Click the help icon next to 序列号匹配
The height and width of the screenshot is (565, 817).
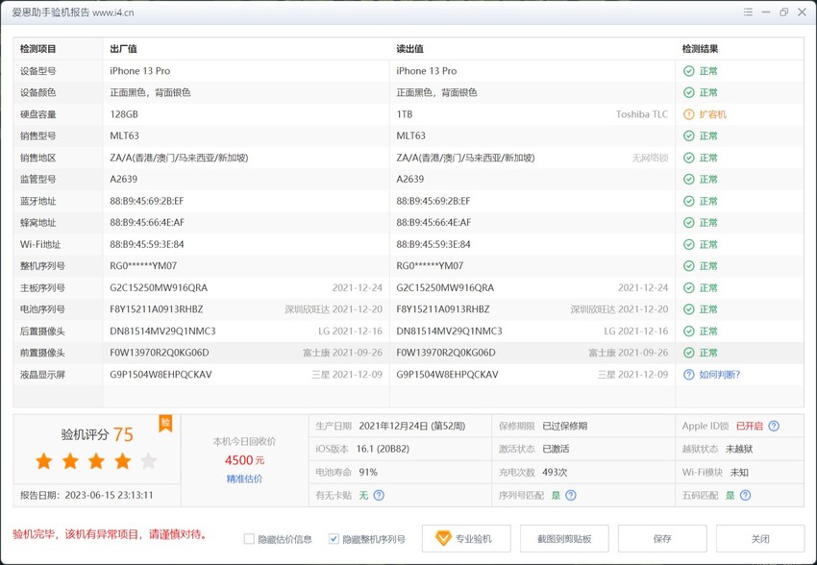(571, 495)
